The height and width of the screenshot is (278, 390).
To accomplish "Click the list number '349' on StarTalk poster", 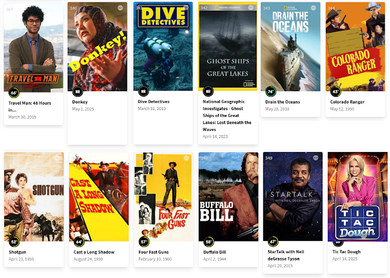I will click(269, 158).
